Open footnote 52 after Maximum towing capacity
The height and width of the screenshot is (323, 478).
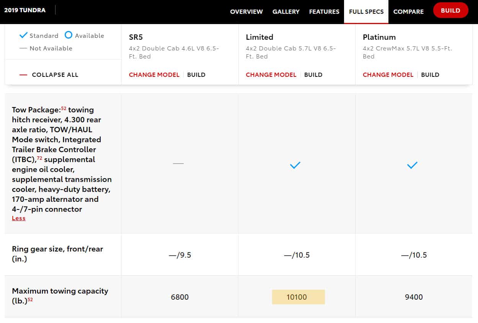coord(30,300)
